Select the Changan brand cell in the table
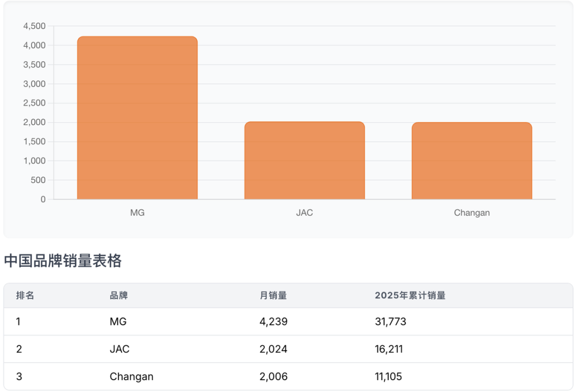The width and height of the screenshot is (579, 392). point(131,376)
